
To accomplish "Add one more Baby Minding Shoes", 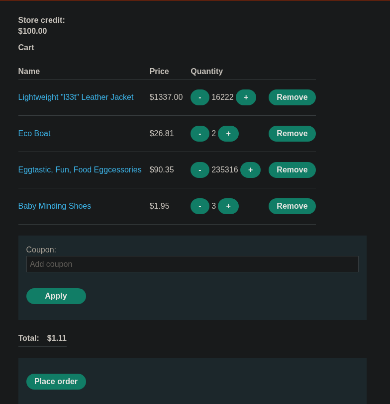I will coord(228,206).
